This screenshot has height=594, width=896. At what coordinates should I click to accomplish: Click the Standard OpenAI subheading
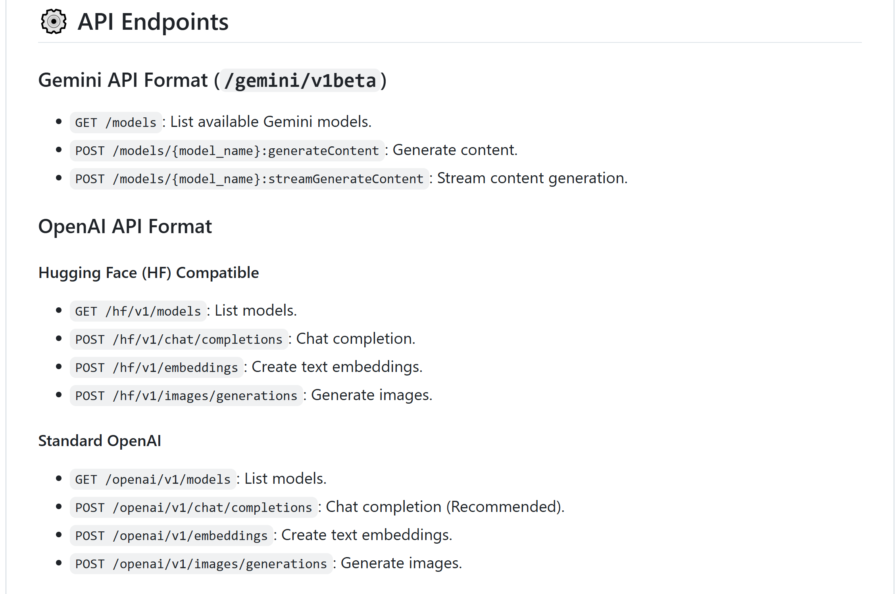pos(100,441)
